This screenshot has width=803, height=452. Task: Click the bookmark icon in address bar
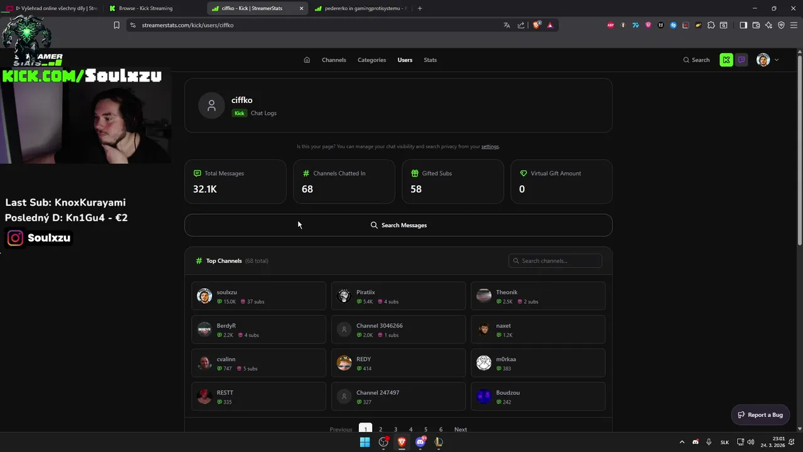click(117, 25)
